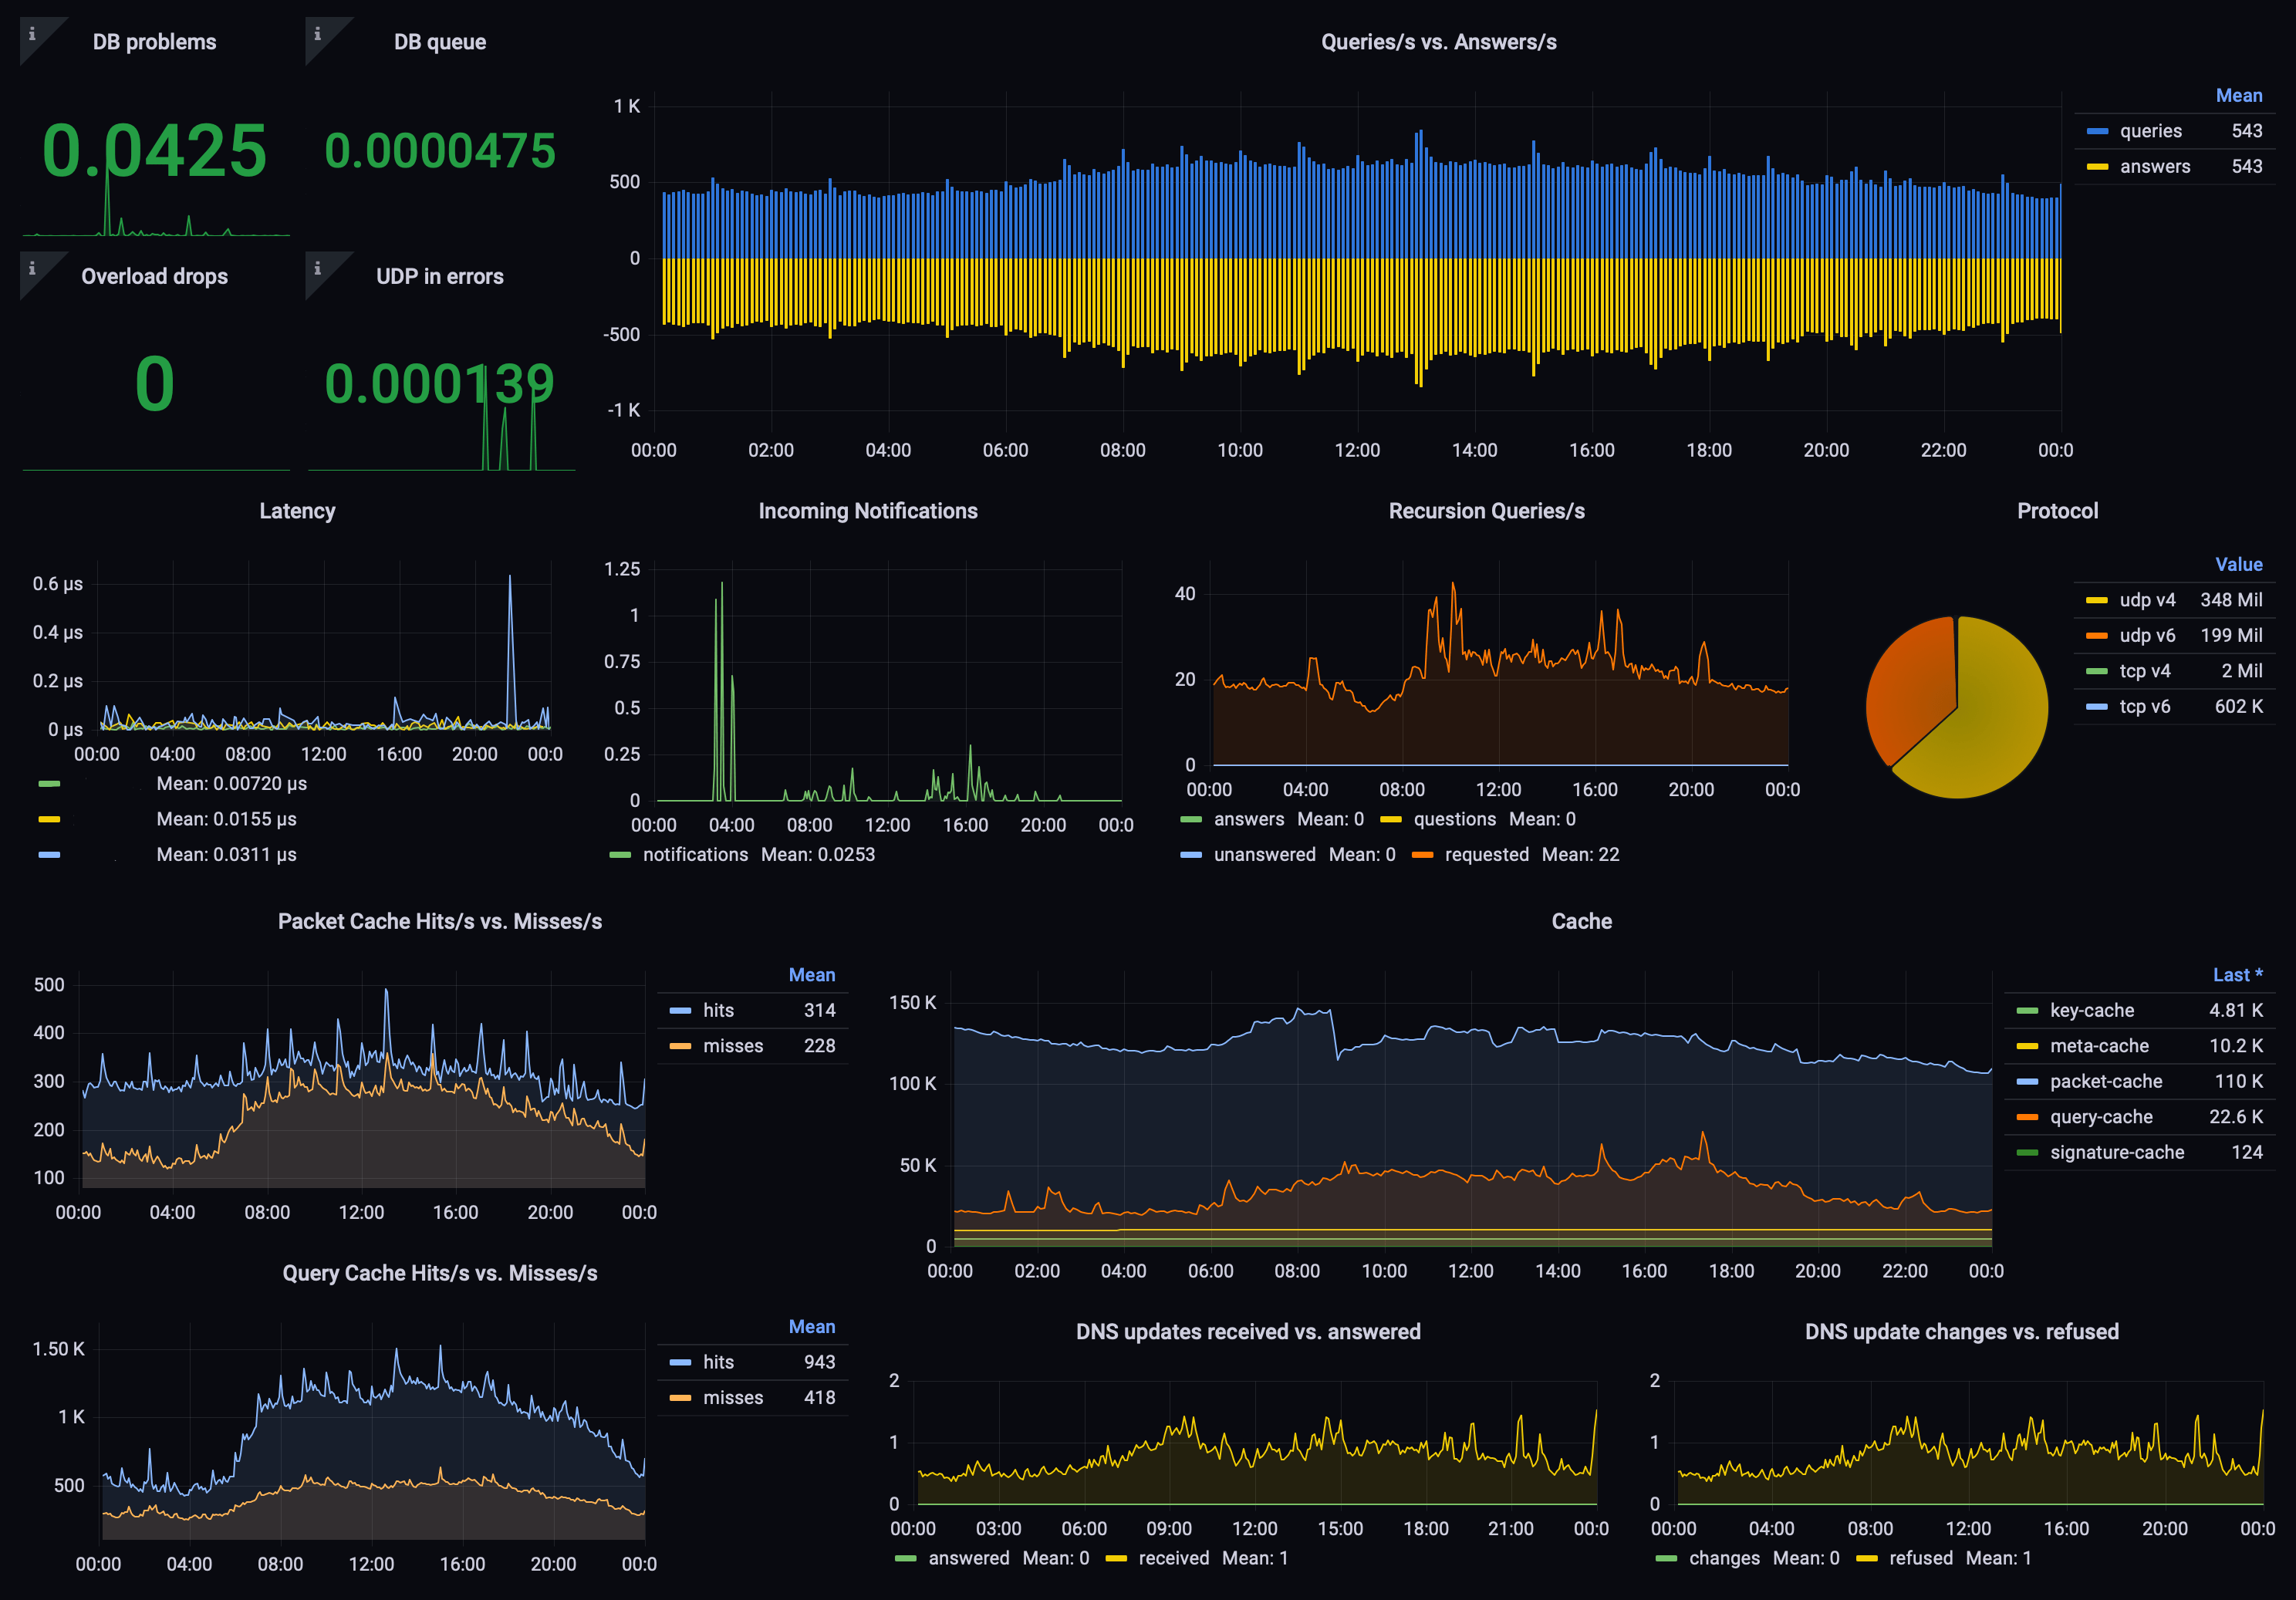This screenshot has width=2296, height=1600.
Task: Open the Cache panel title menu
Action: [x=1580, y=921]
